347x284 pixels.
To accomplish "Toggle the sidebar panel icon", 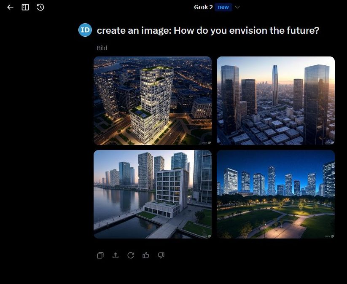I will (25, 7).
